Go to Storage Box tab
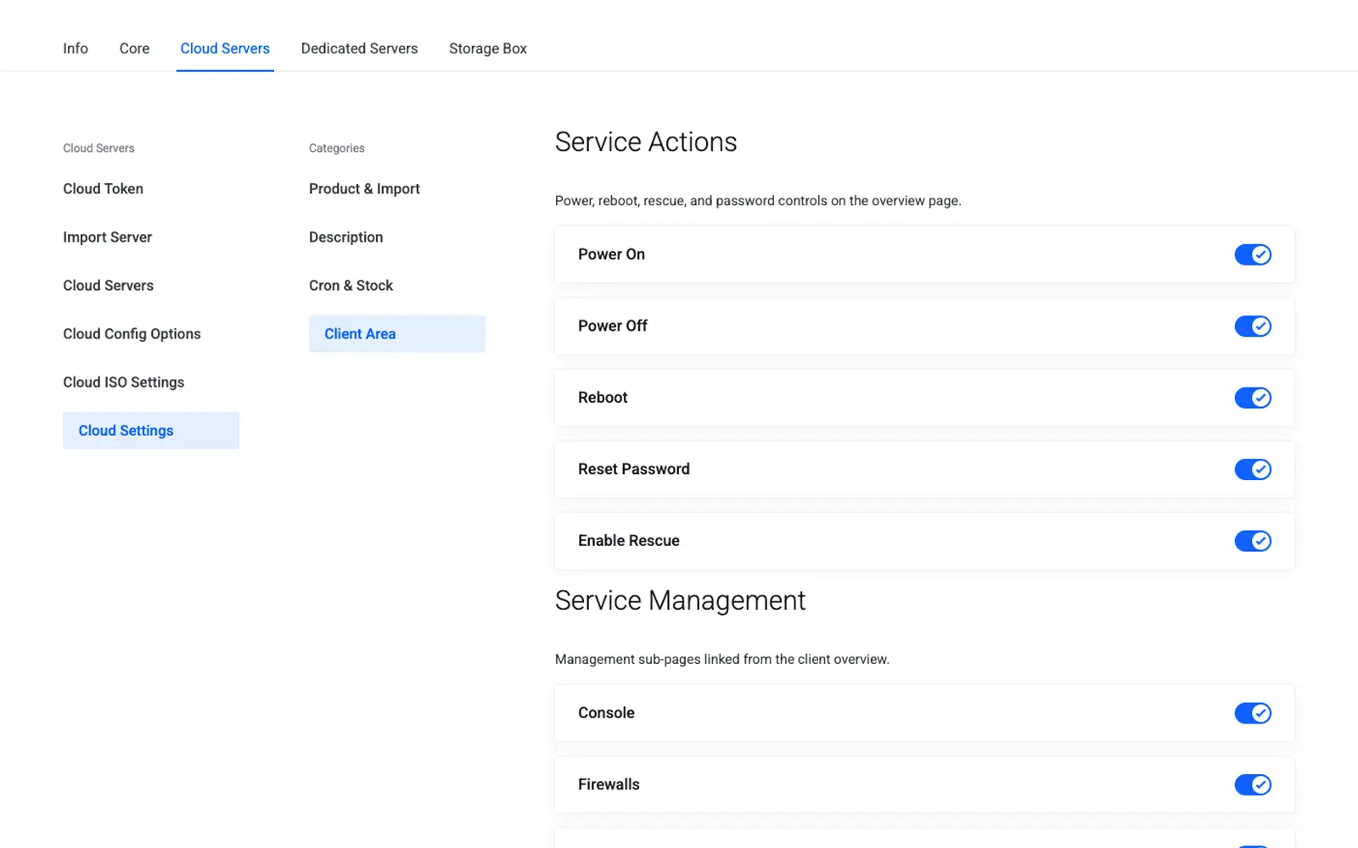Screen dimensions: 1358x848 click(x=488, y=48)
